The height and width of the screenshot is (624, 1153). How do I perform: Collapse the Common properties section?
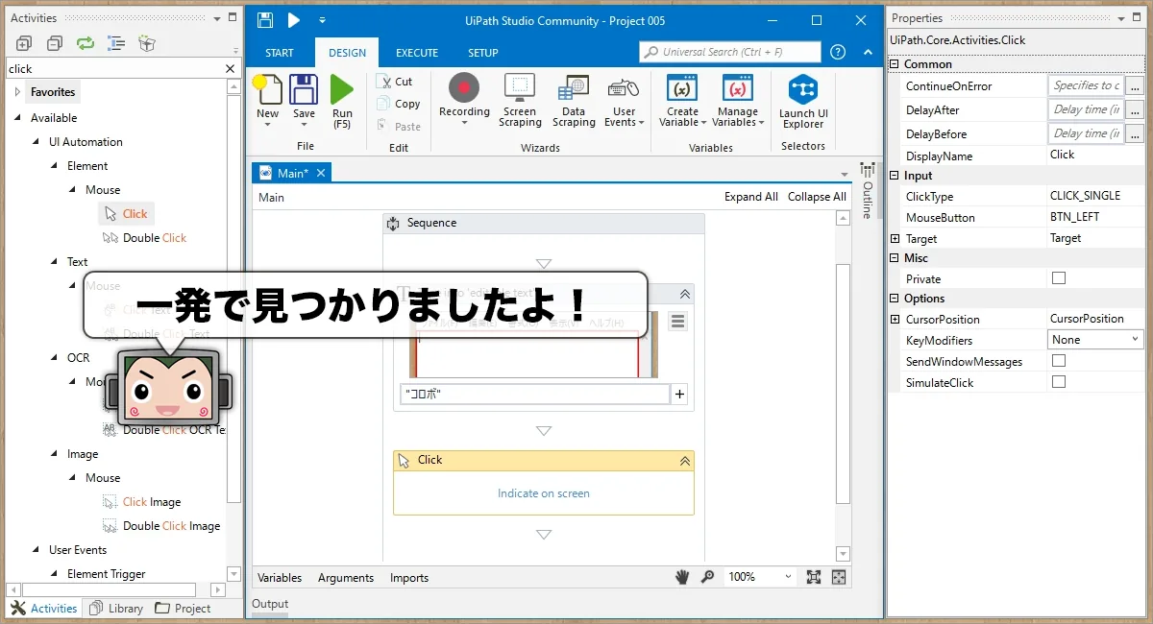pyautogui.click(x=895, y=64)
